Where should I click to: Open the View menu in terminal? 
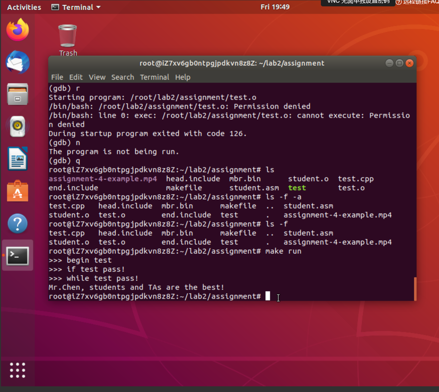(97, 77)
